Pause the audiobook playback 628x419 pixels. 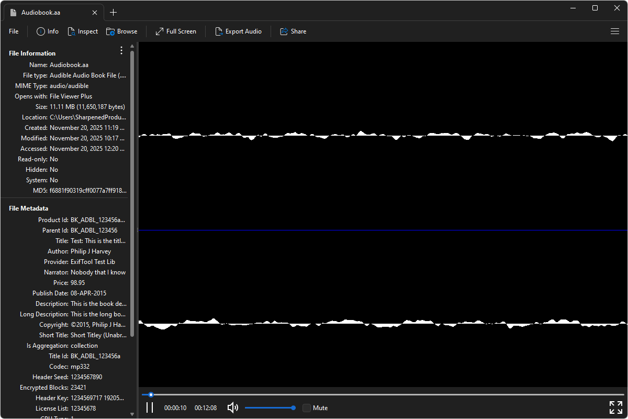point(150,407)
